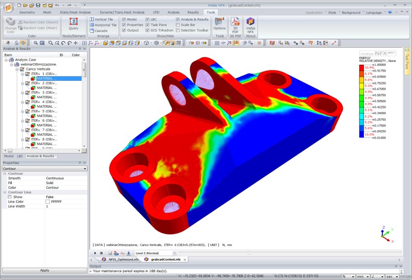Open the sec time unit dropdown
Image resolution: width=412 pixels, height=280 pixels.
(x=393, y=276)
